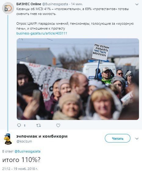The image size is (142, 173).
Task: Click @Businessgazeta mention in reply line
Action: [x=27, y=151]
